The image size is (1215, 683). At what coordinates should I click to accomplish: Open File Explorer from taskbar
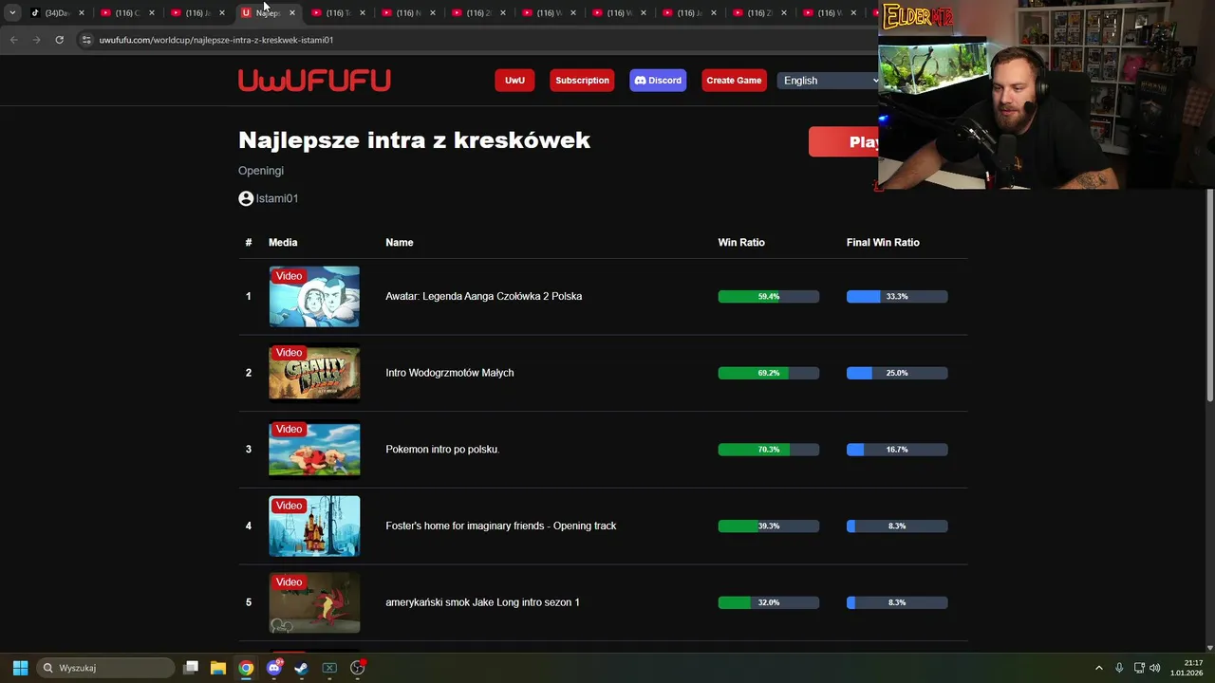(x=217, y=668)
